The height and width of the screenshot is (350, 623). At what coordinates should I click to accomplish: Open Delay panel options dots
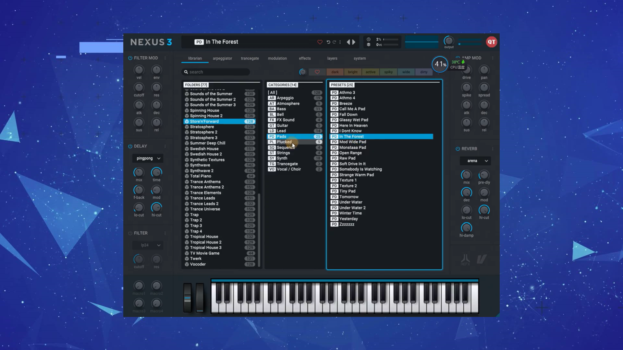coord(165,146)
